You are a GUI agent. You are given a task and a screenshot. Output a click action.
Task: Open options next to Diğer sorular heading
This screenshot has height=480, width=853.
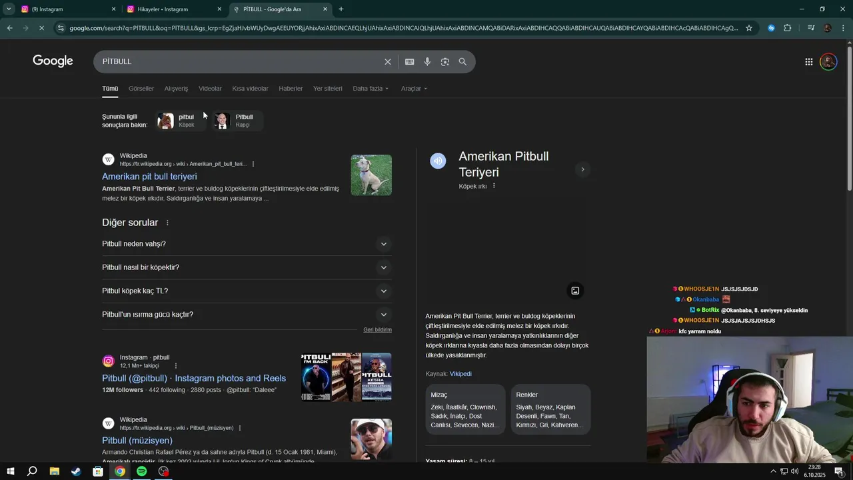point(167,223)
